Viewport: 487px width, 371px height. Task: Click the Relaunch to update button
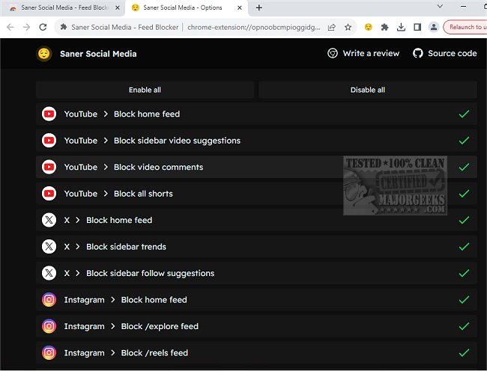(x=465, y=27)
